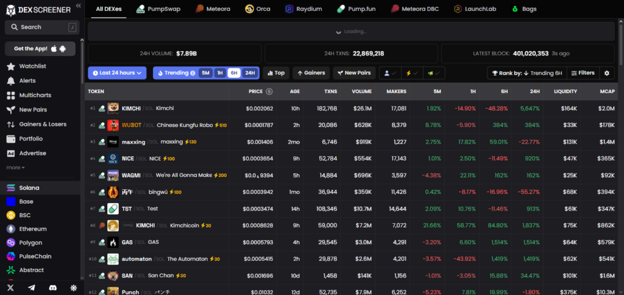The height and width of the screenshot is (295, 624).
Task: Switch to Bags tab
Action: [523, 9]
